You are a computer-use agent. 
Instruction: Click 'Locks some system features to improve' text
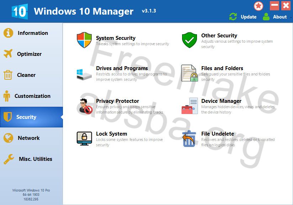click(129, 140)
